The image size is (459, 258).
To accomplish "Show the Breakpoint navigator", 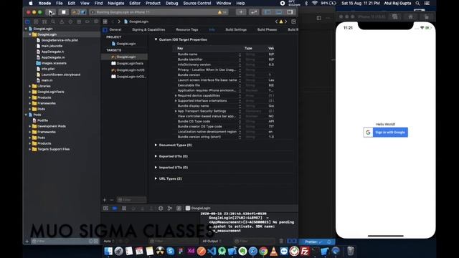I will coord(87,21).
